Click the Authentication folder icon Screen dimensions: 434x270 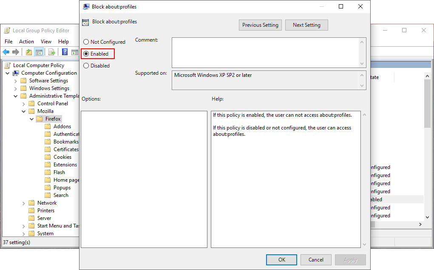pos(48,134)
